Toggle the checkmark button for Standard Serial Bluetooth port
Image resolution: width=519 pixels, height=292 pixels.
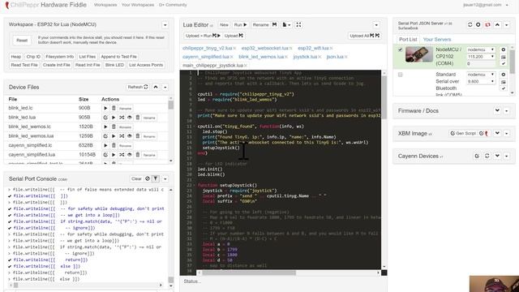click(504, 88)
